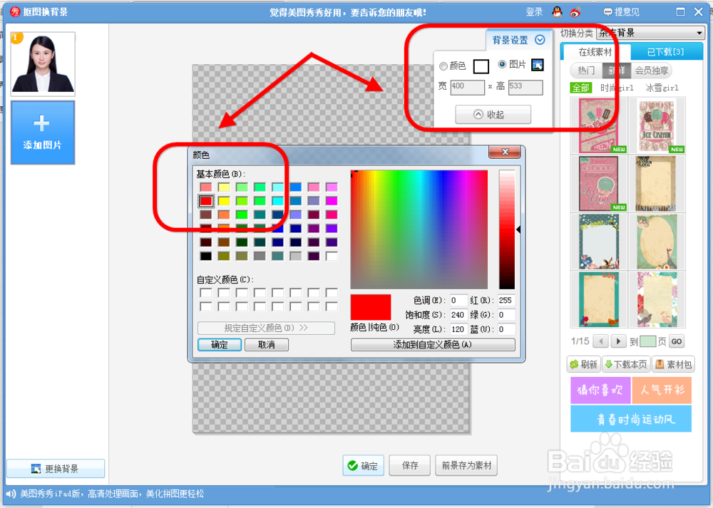Click the main 确定 button with green check
The image size is (713, 508).
[x=364, y=465]
